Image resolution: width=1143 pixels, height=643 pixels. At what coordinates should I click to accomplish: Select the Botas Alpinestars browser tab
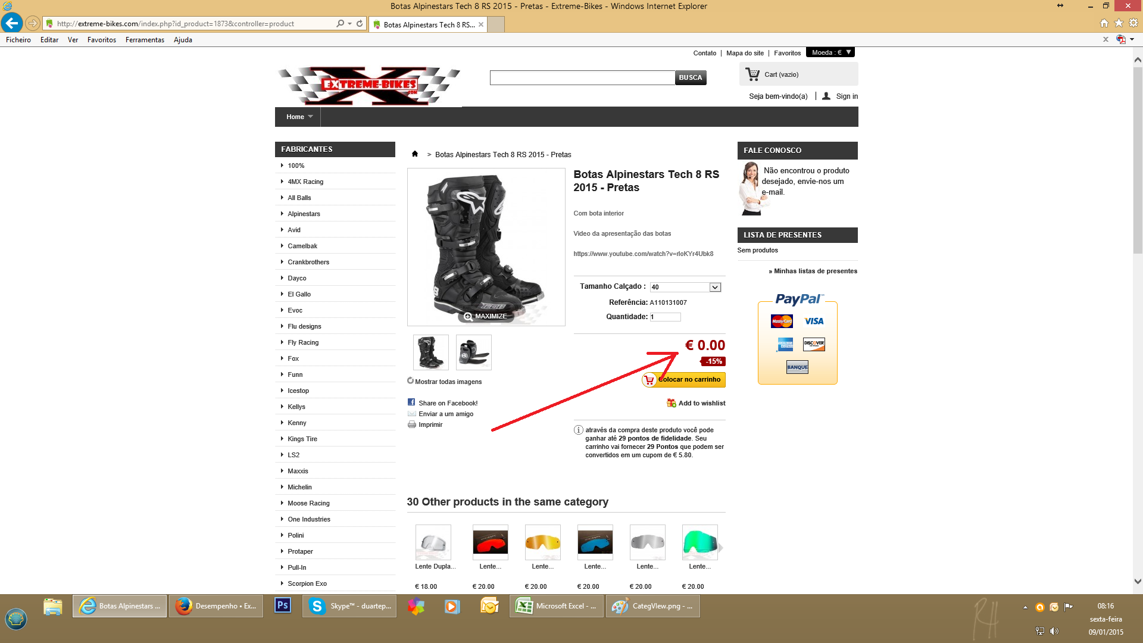427,24
